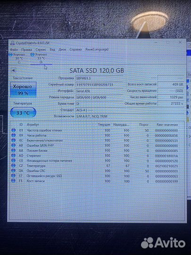191x255 pixels.
Task: Click status icon for Стирания row
Action: (14, 155)
